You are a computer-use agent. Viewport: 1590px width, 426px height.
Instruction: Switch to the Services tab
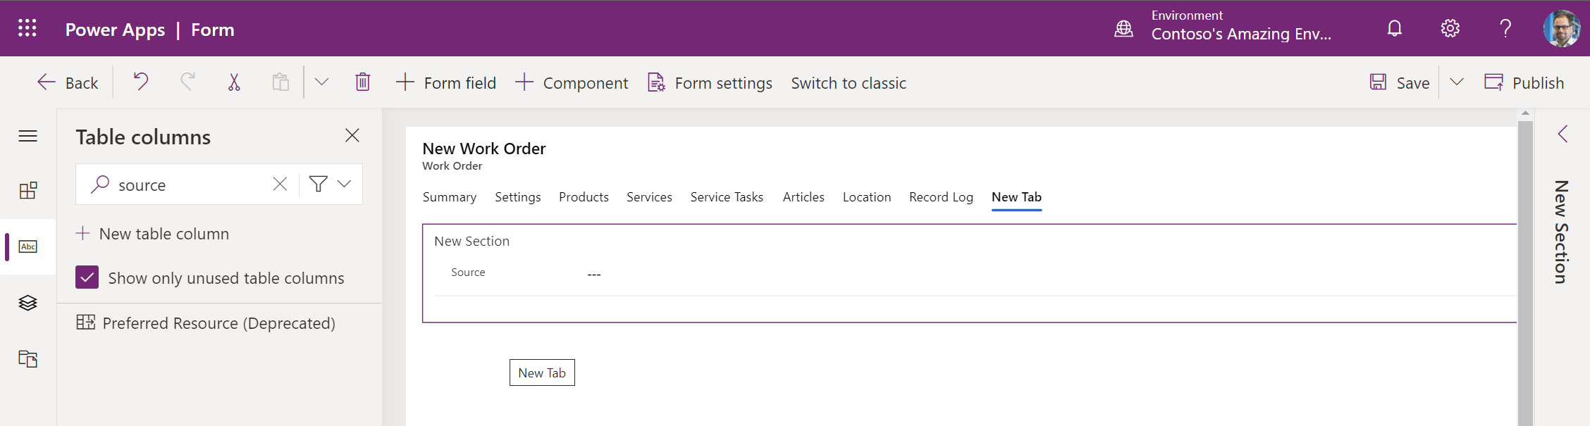click(x=649, y=197)
